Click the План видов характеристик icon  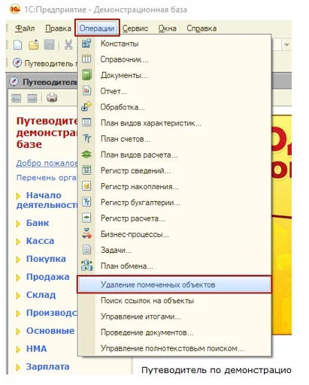[x=86, y=122]
